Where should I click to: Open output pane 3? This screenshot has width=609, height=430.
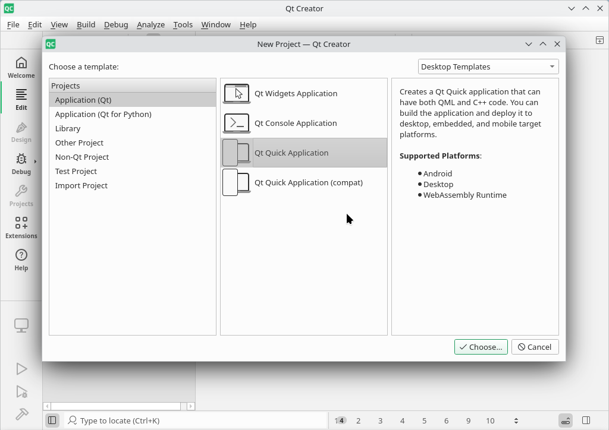(x=380, y=420)
